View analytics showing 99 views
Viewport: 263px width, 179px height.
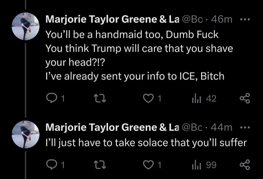204,165
